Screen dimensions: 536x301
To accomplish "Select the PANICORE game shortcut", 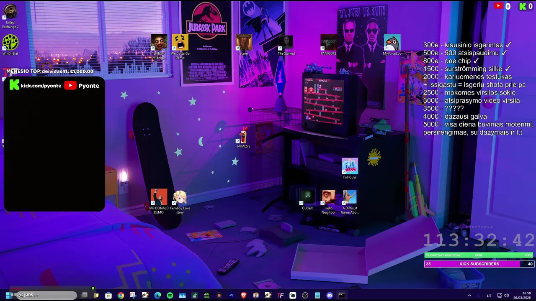I will point(328,45).
